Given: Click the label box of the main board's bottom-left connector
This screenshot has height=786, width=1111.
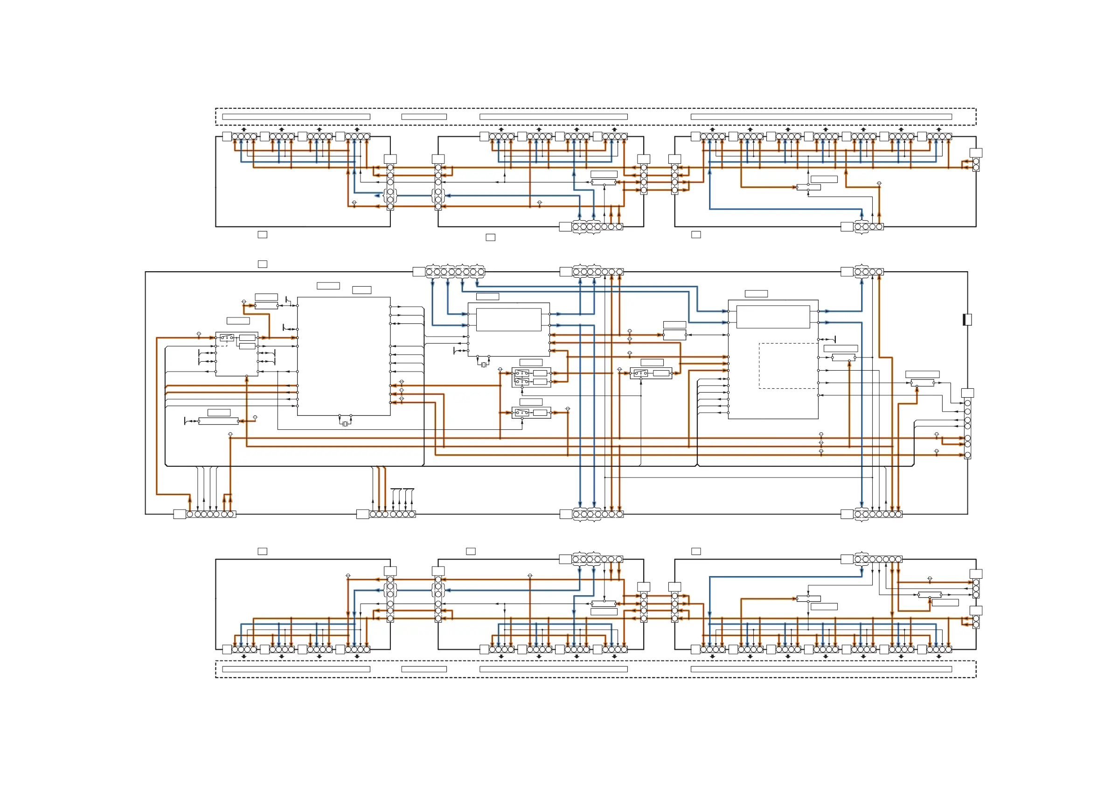Looking at the screenshot, I should [x=180, y=514].
